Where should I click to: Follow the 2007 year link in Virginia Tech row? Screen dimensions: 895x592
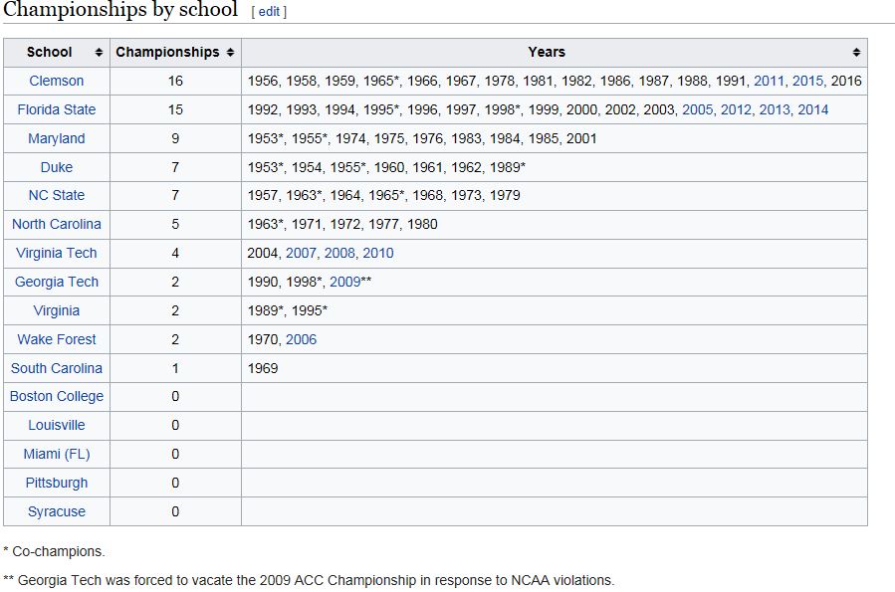(301, 253)
